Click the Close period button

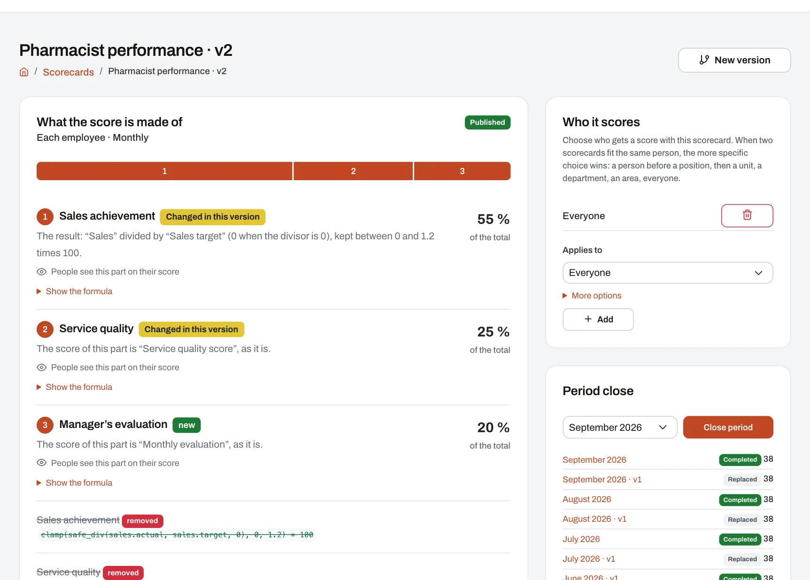pyautogui.click(x=728, y=427)
